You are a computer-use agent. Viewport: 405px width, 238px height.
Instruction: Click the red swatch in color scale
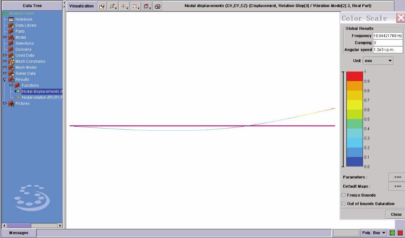tap(354, 76)
